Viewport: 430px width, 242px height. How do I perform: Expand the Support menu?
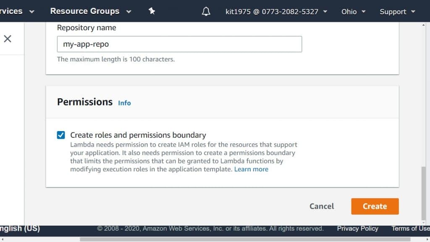coord(397,12)
